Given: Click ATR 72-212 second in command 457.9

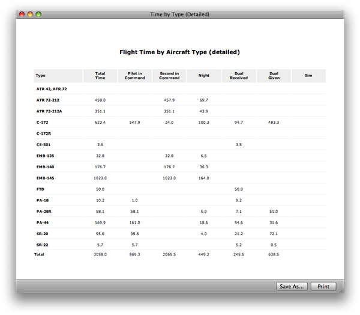Looking at the screenshot, I should point(169,100).
